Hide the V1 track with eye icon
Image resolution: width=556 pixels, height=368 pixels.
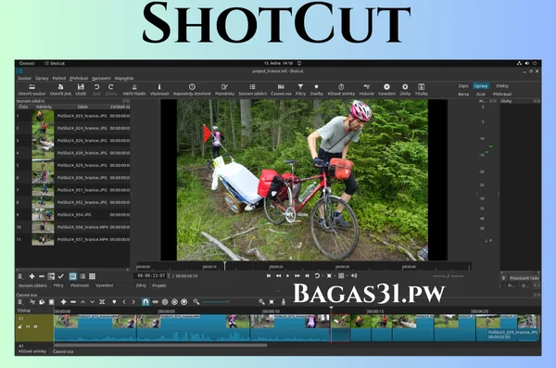point(35,327)
